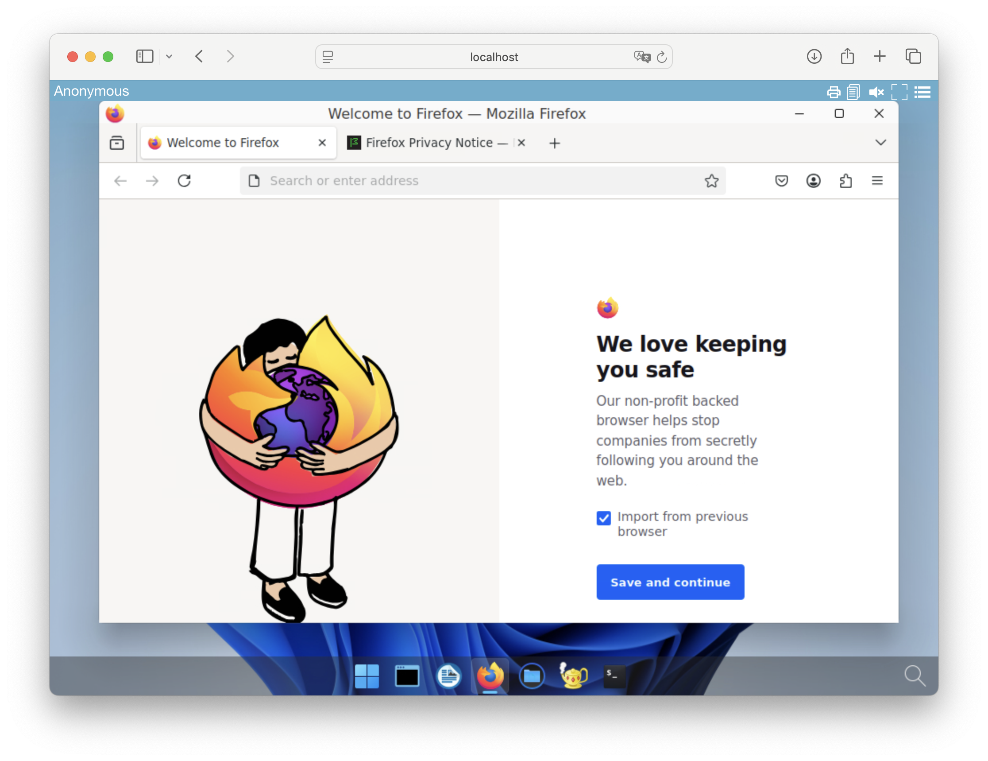Toggle audio mute in the blue toolbar
This screenshot has width=988, height=761.
tap(876, 92)
